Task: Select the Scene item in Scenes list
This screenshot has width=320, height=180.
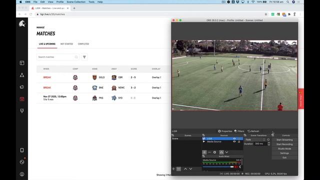Action: 186,138
